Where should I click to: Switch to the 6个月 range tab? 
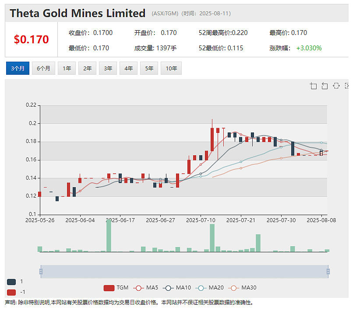[x=43, y=68]
